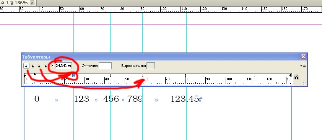The height and width of the screenshot is (140, 322).
Task: Click the Отточие leader input field
Action: tap(105, 66)
